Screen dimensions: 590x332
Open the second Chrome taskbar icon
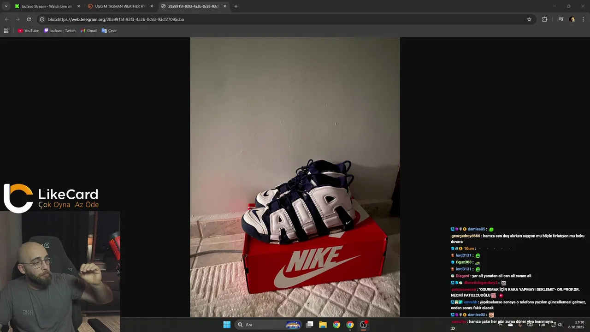click(x=350, y=325)
